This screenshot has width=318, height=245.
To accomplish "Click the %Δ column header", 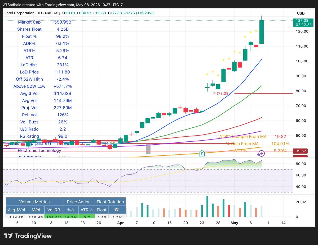I will 71,210.
